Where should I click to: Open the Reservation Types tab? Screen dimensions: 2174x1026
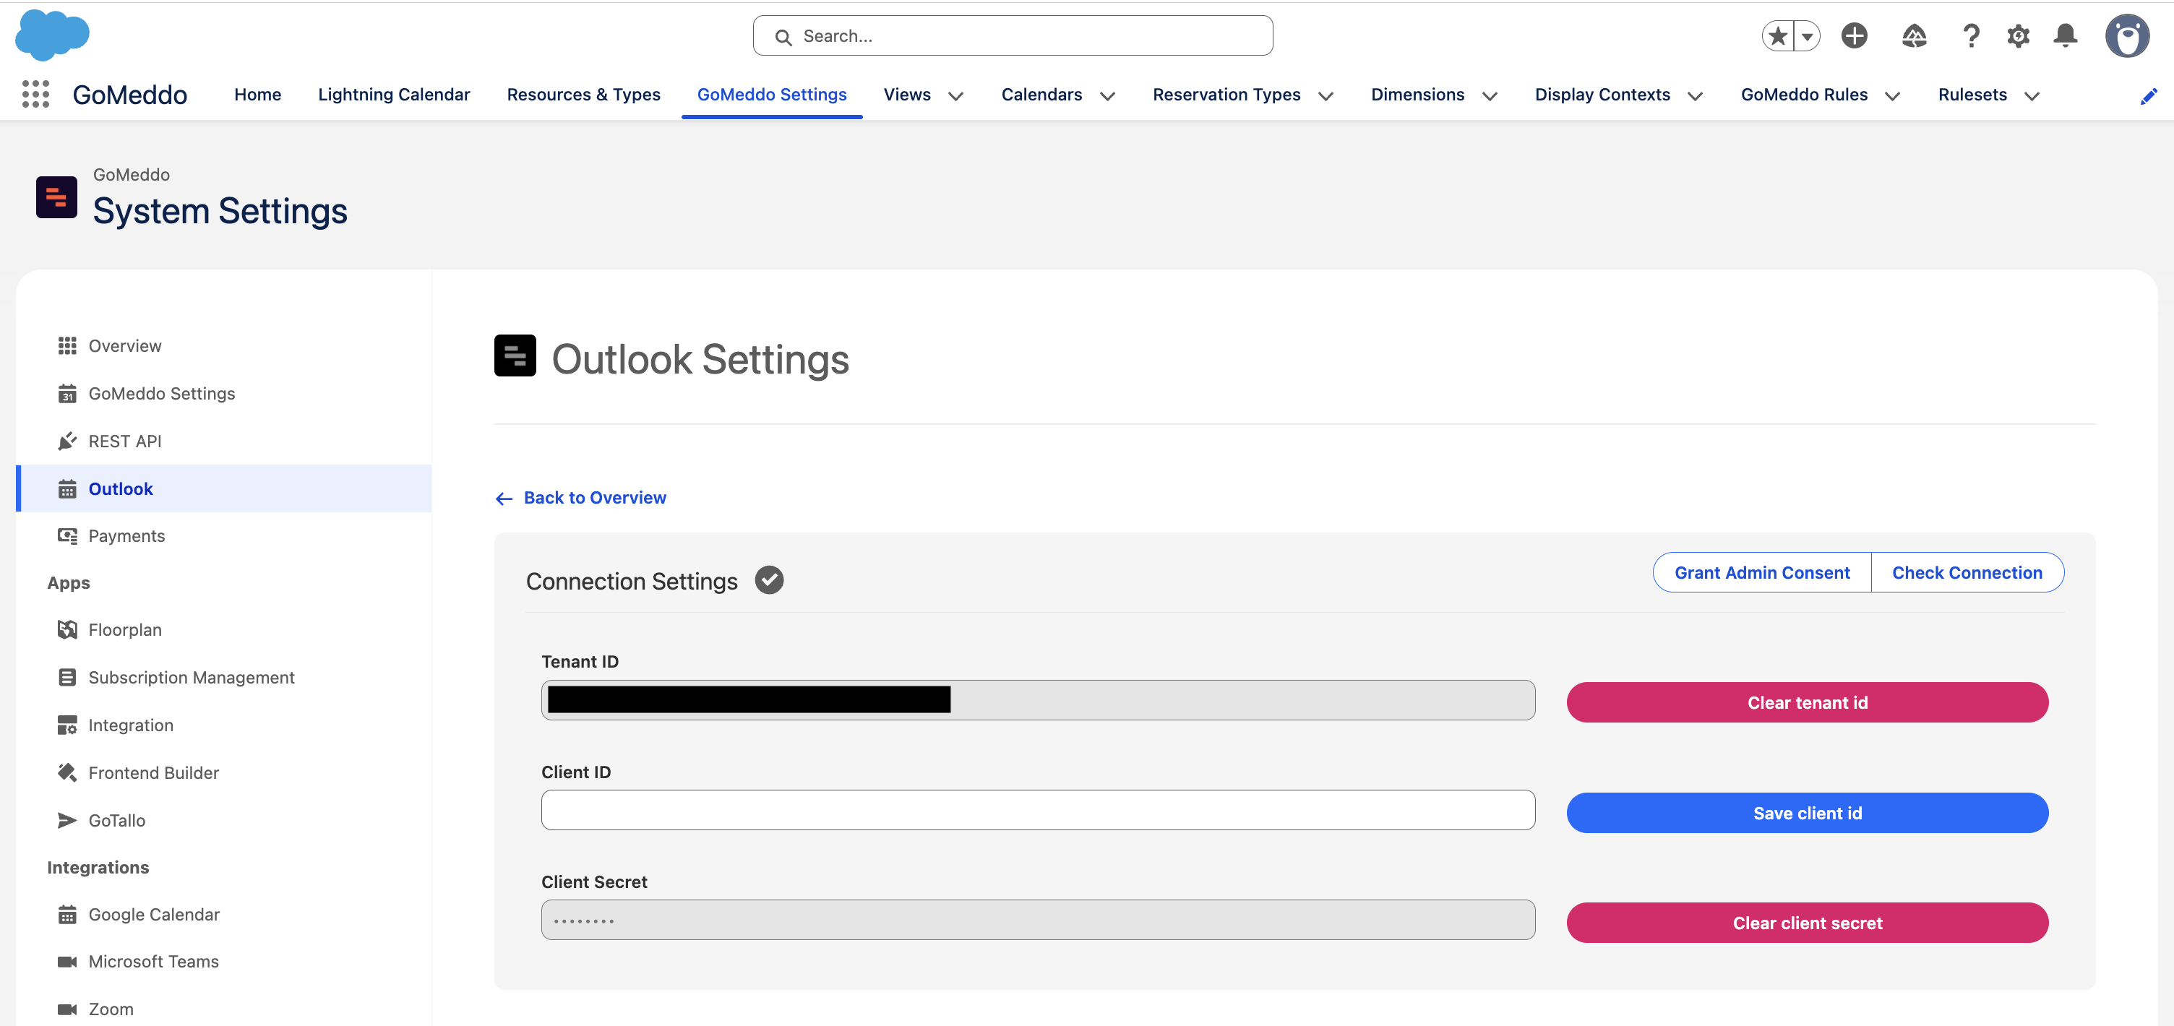coord(1227,95)
